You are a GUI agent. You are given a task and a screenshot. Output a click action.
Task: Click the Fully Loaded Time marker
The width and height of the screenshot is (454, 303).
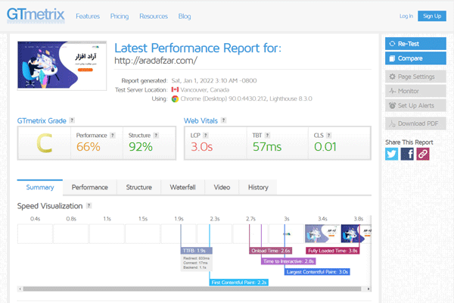coord(332,250)
